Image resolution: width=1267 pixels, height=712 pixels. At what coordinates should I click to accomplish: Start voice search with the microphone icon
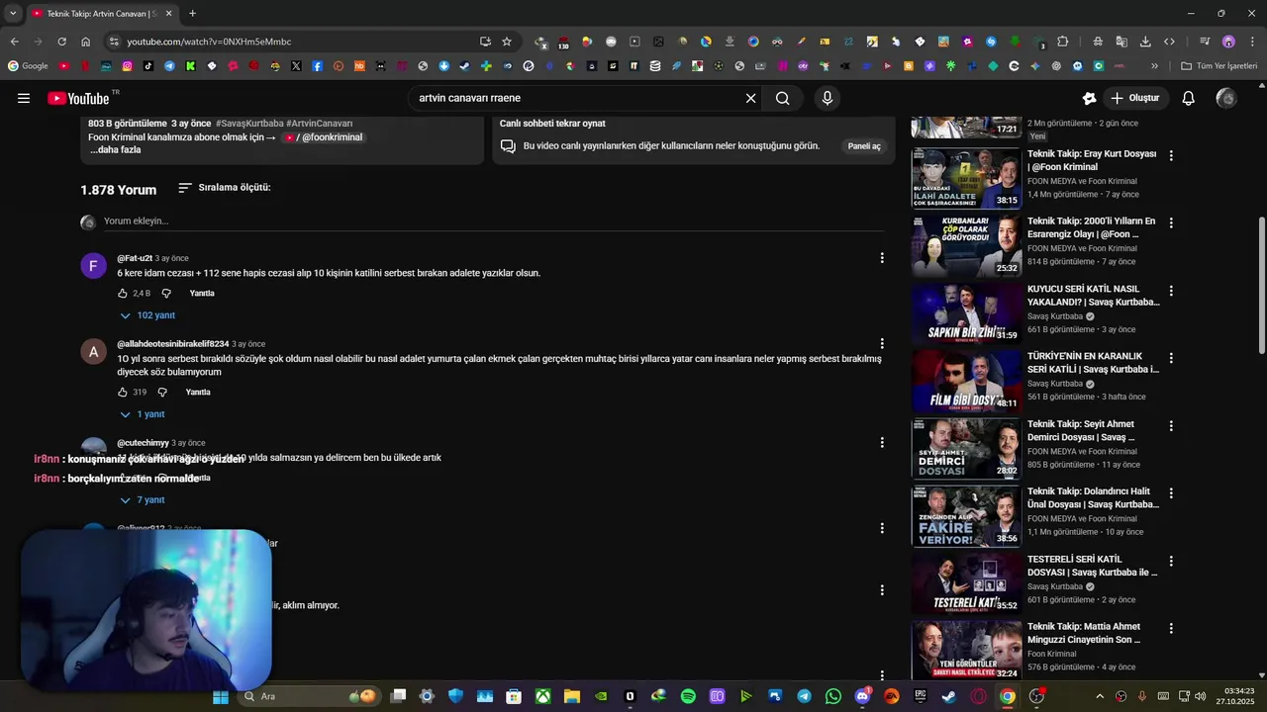(828, 98)
